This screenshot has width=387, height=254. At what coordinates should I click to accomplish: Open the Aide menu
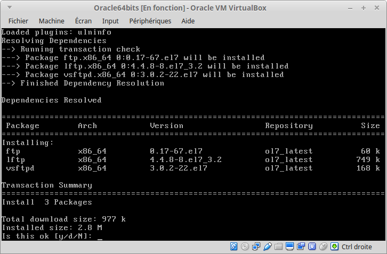[x=188, y=21]
